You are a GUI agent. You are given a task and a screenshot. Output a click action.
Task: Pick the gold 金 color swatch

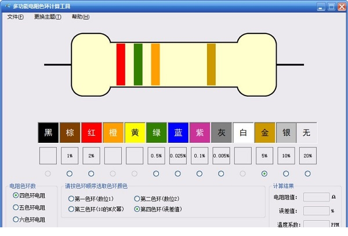(264, 132)
